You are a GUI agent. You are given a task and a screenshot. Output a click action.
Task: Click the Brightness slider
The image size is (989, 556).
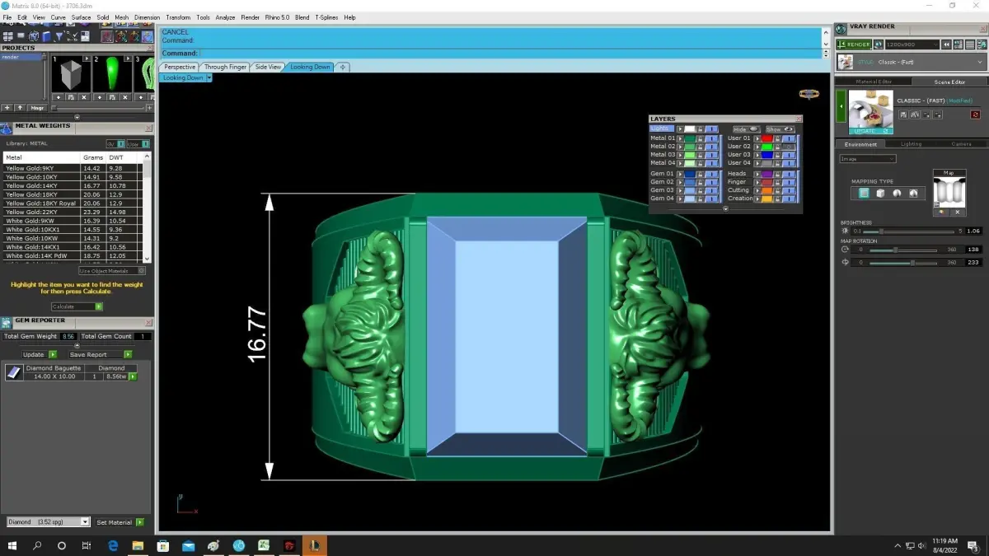click(x=908, y=231)
